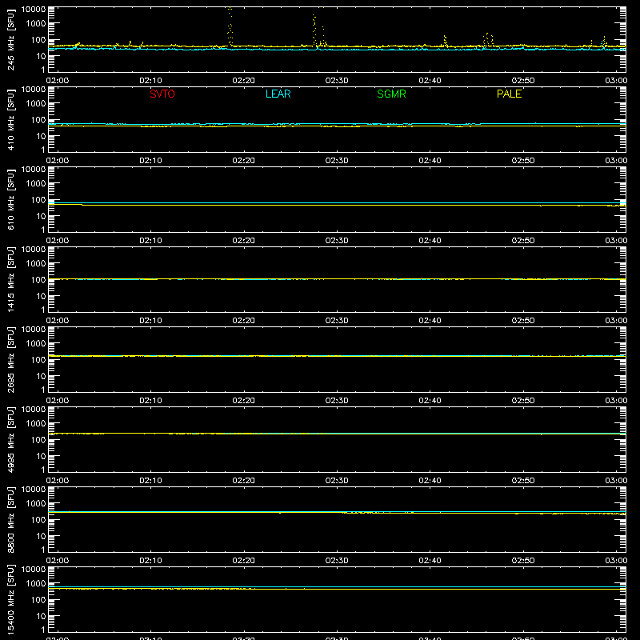Image resolution: width=640 pixels, height=640 pixels.
Task: Click the 245 MHz [SFU] axis label
Action: pyautogui.click(x=10, y=39)
